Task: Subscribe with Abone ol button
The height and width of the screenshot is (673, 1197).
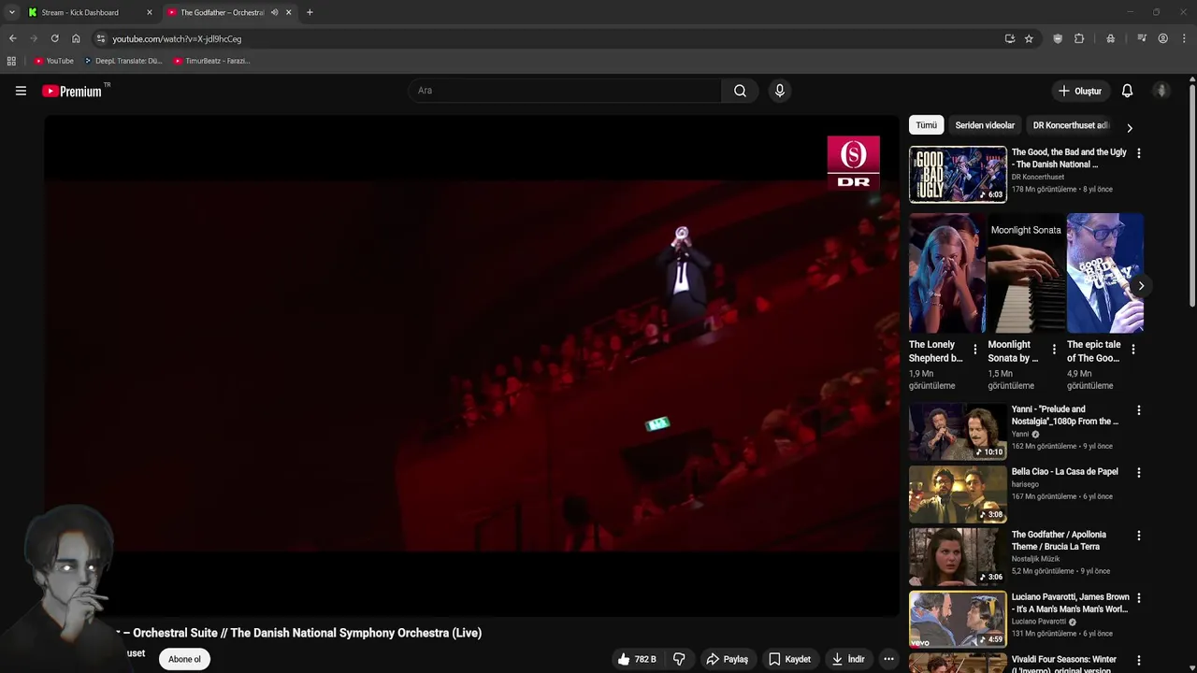Action: point(184,659)
